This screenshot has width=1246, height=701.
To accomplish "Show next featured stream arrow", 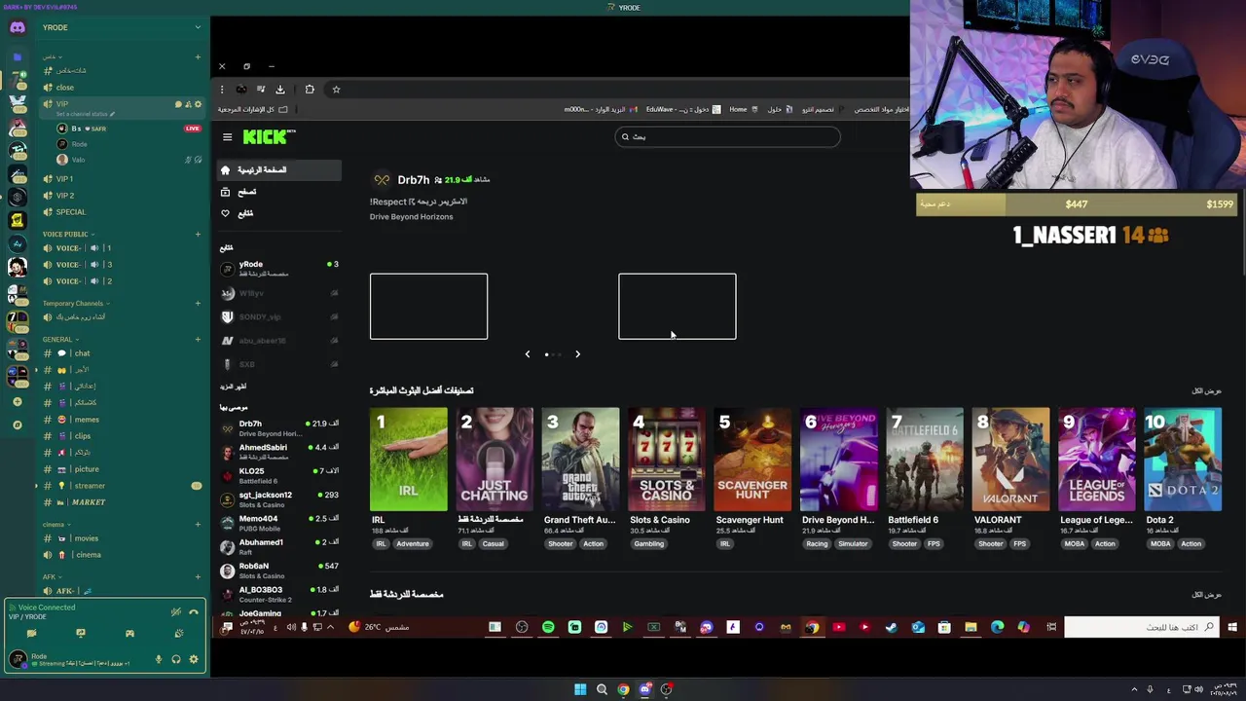I will coord(577,354).
